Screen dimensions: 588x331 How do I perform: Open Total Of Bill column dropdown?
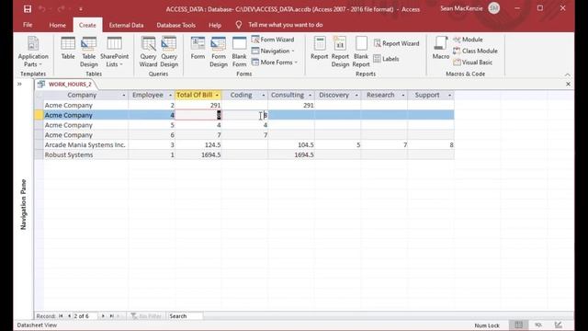(x=217, y=96)
